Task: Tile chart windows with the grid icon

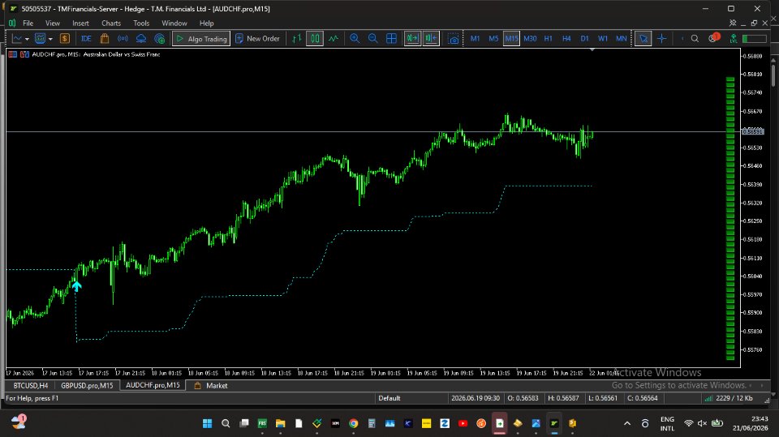Action: pos(391,38)
